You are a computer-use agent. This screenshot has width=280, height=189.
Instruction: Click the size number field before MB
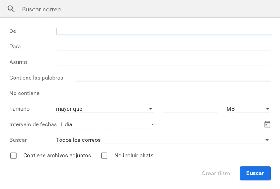coord(190,109)
